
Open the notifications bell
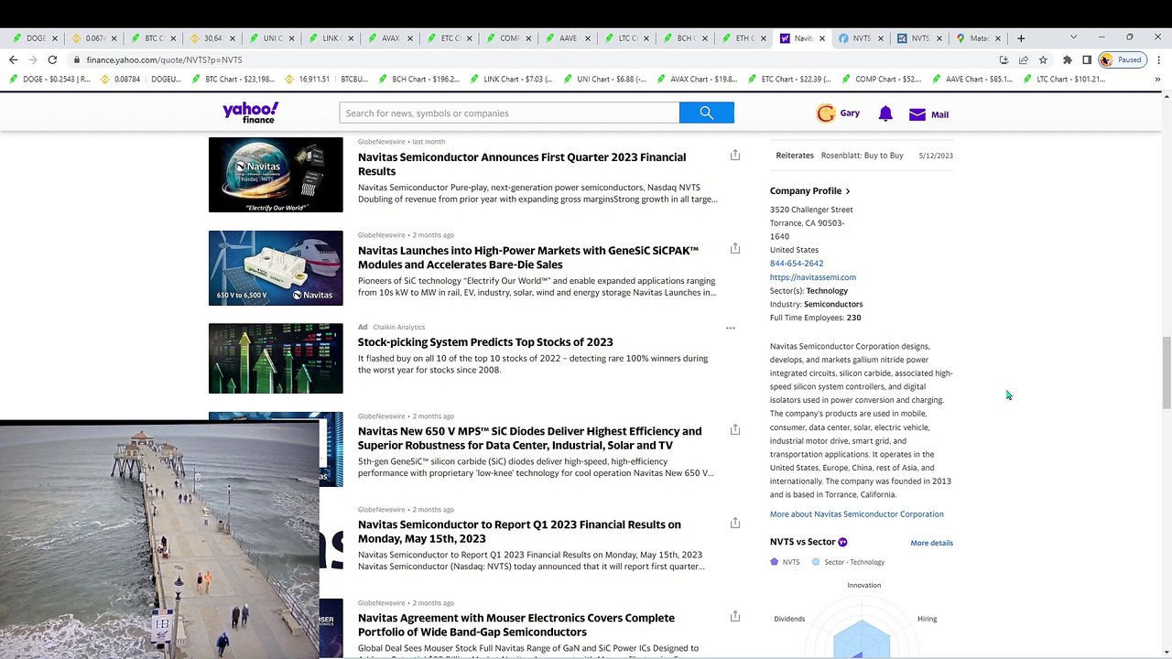pyautogui.click(x=885, y=113)
